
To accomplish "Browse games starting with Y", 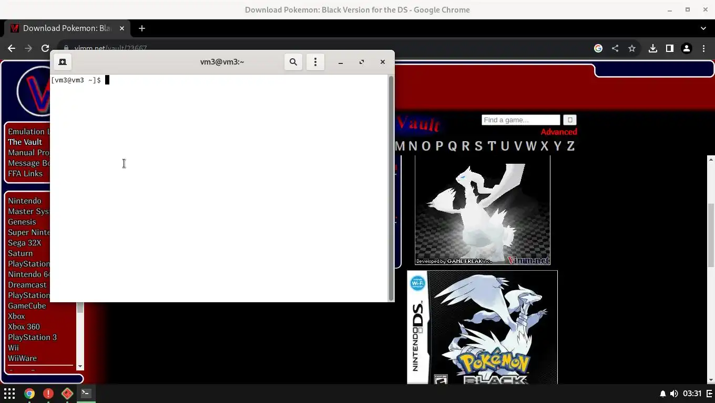I will [558, 146].
